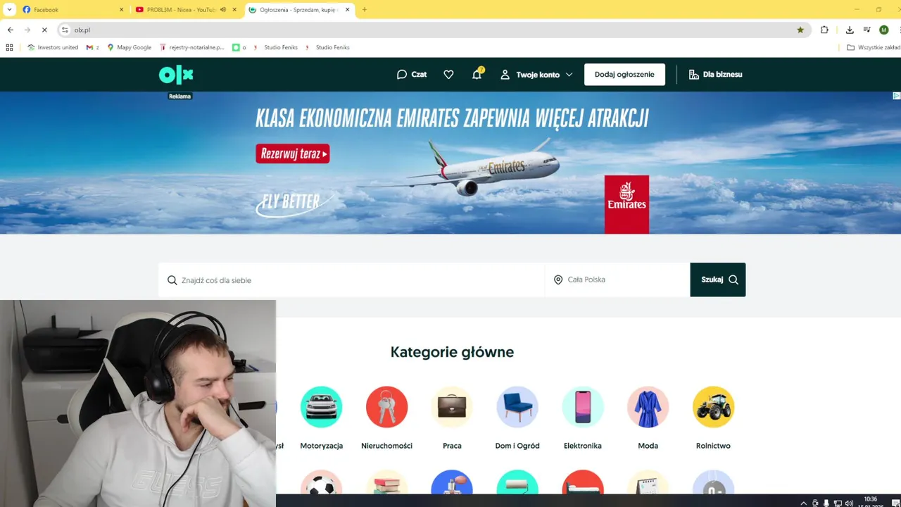Close the Facebook tab

click(x=121, y=10)
